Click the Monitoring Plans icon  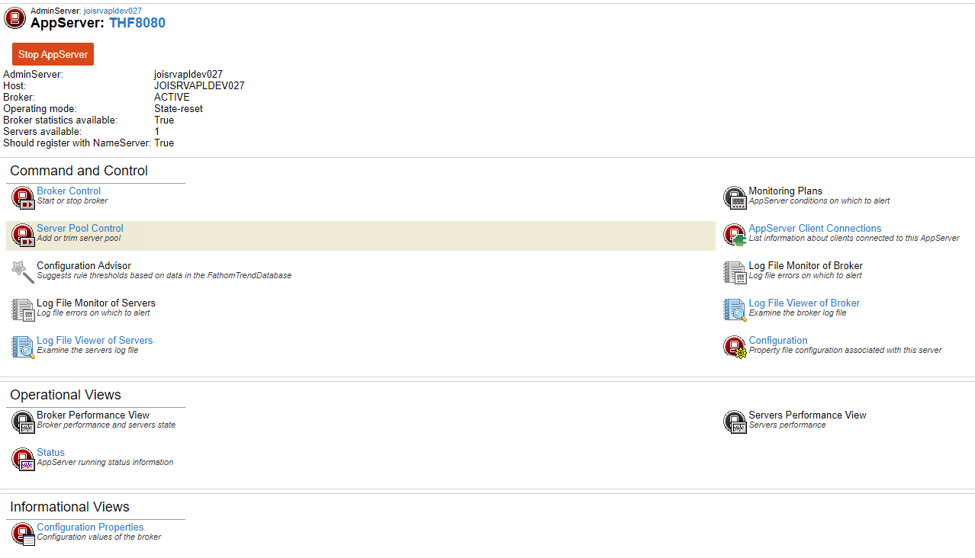click(x=735, y=197)
